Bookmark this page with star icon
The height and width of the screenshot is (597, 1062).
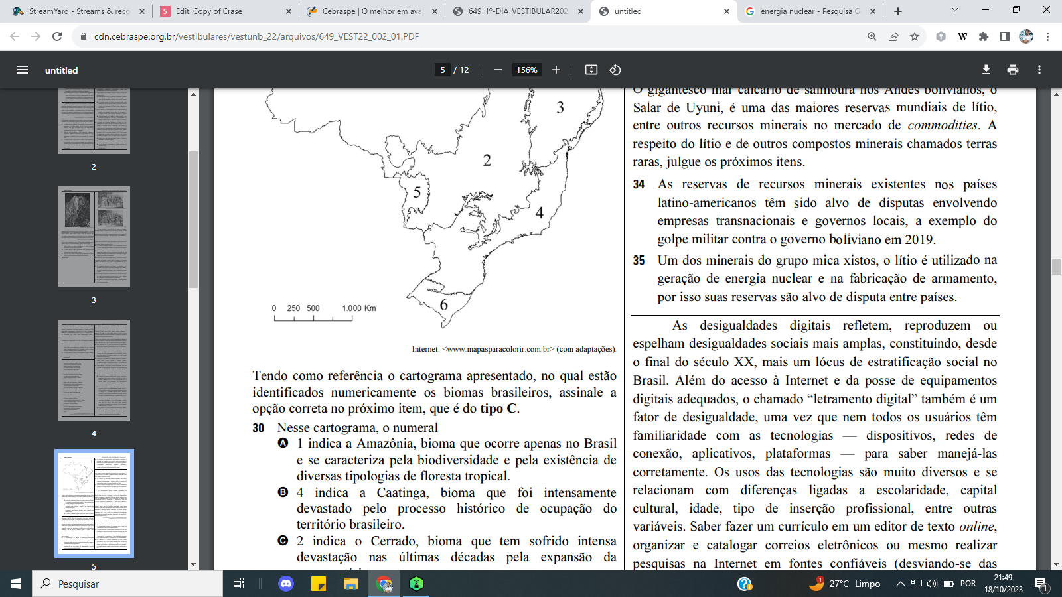(915, 36)
